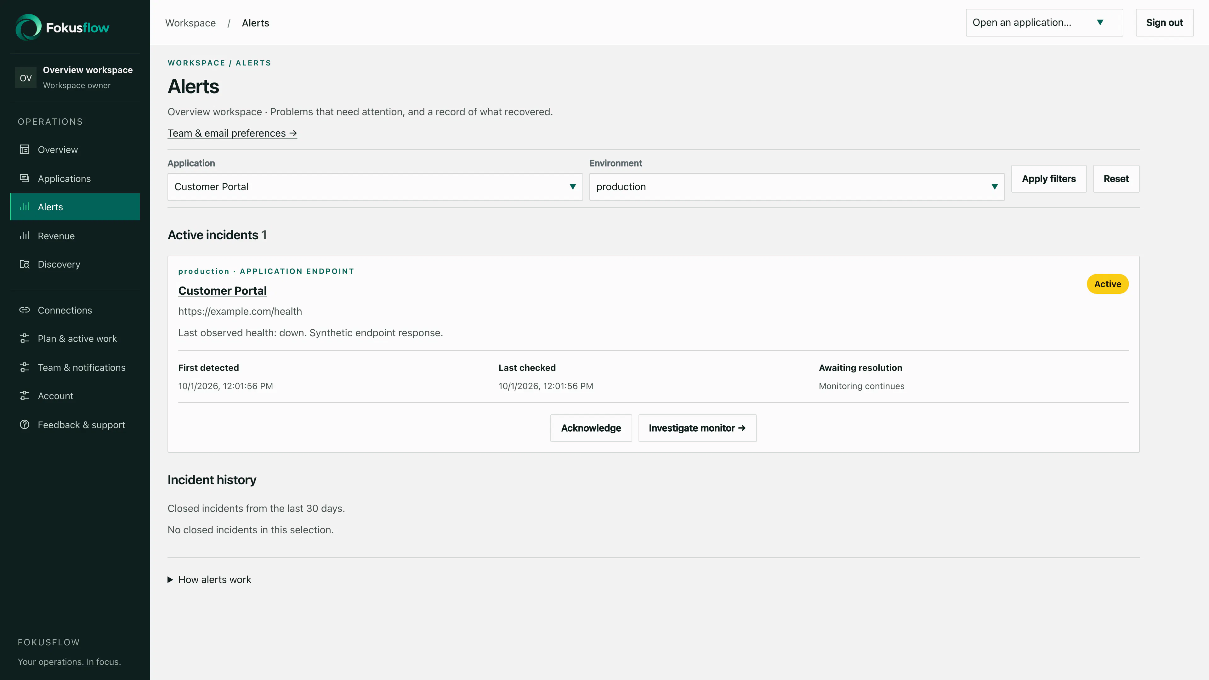Viewport: 1209px width, 680px height.
Task: Click the Applications icon in sidebar
Action: (25, 178)
